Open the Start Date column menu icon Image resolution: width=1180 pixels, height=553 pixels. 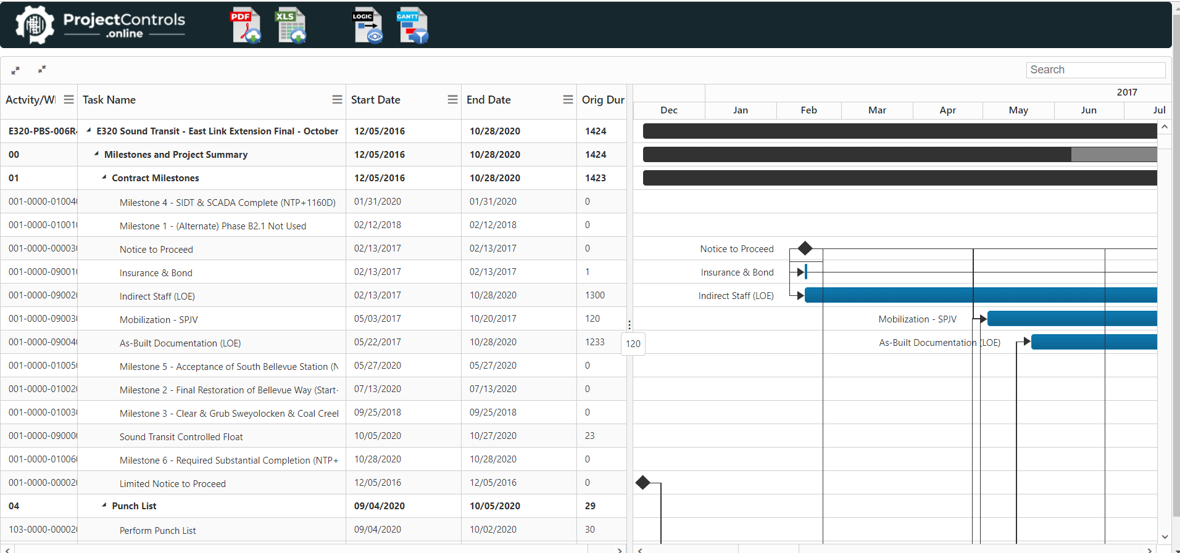coord(452,99)
